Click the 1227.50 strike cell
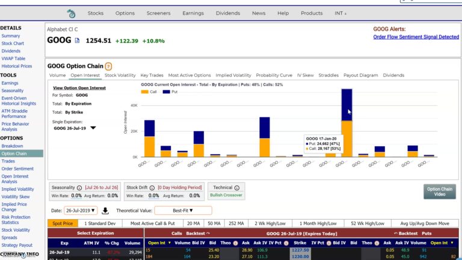 (300, 250)
